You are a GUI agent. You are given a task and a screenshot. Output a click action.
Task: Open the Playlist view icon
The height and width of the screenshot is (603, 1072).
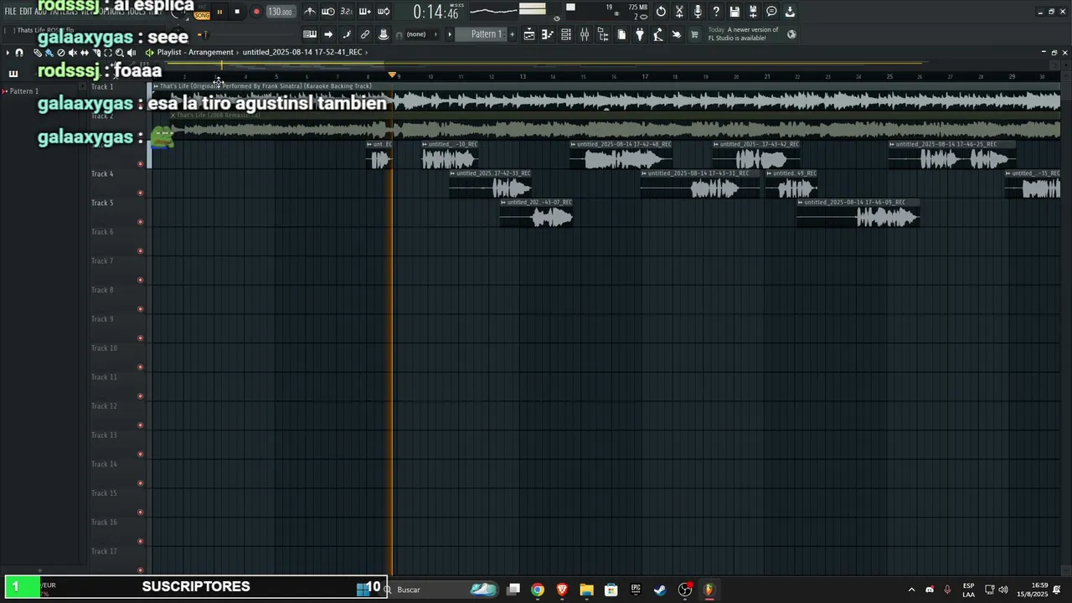[529, 34]
